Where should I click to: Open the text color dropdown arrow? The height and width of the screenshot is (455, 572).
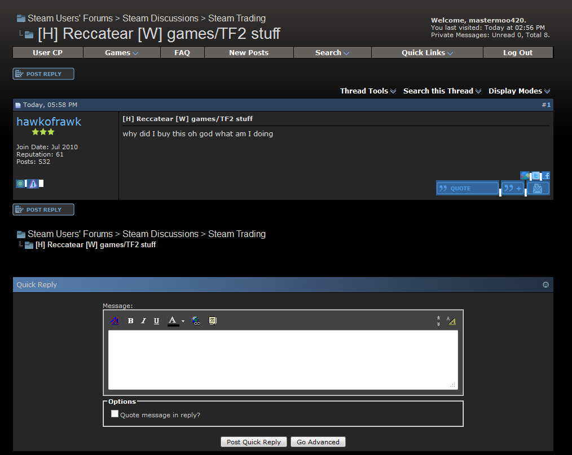click(183, 321)
